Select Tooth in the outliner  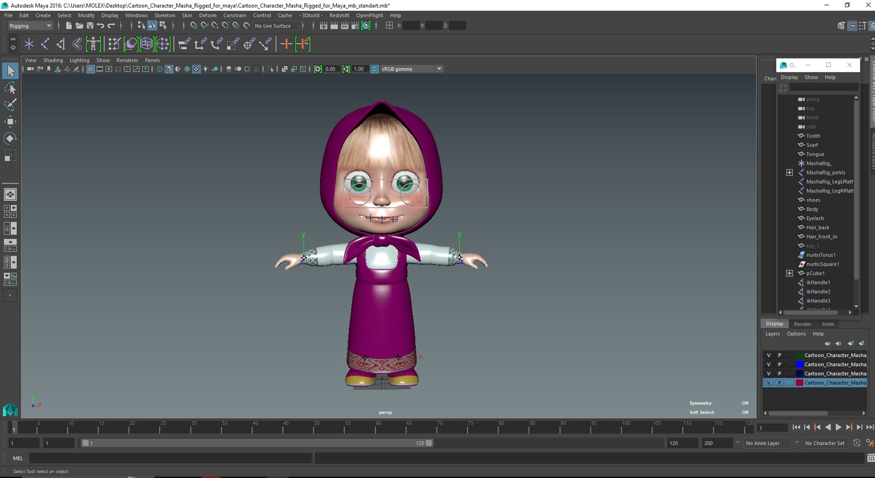pyautogui.click(x=813, y=136)
